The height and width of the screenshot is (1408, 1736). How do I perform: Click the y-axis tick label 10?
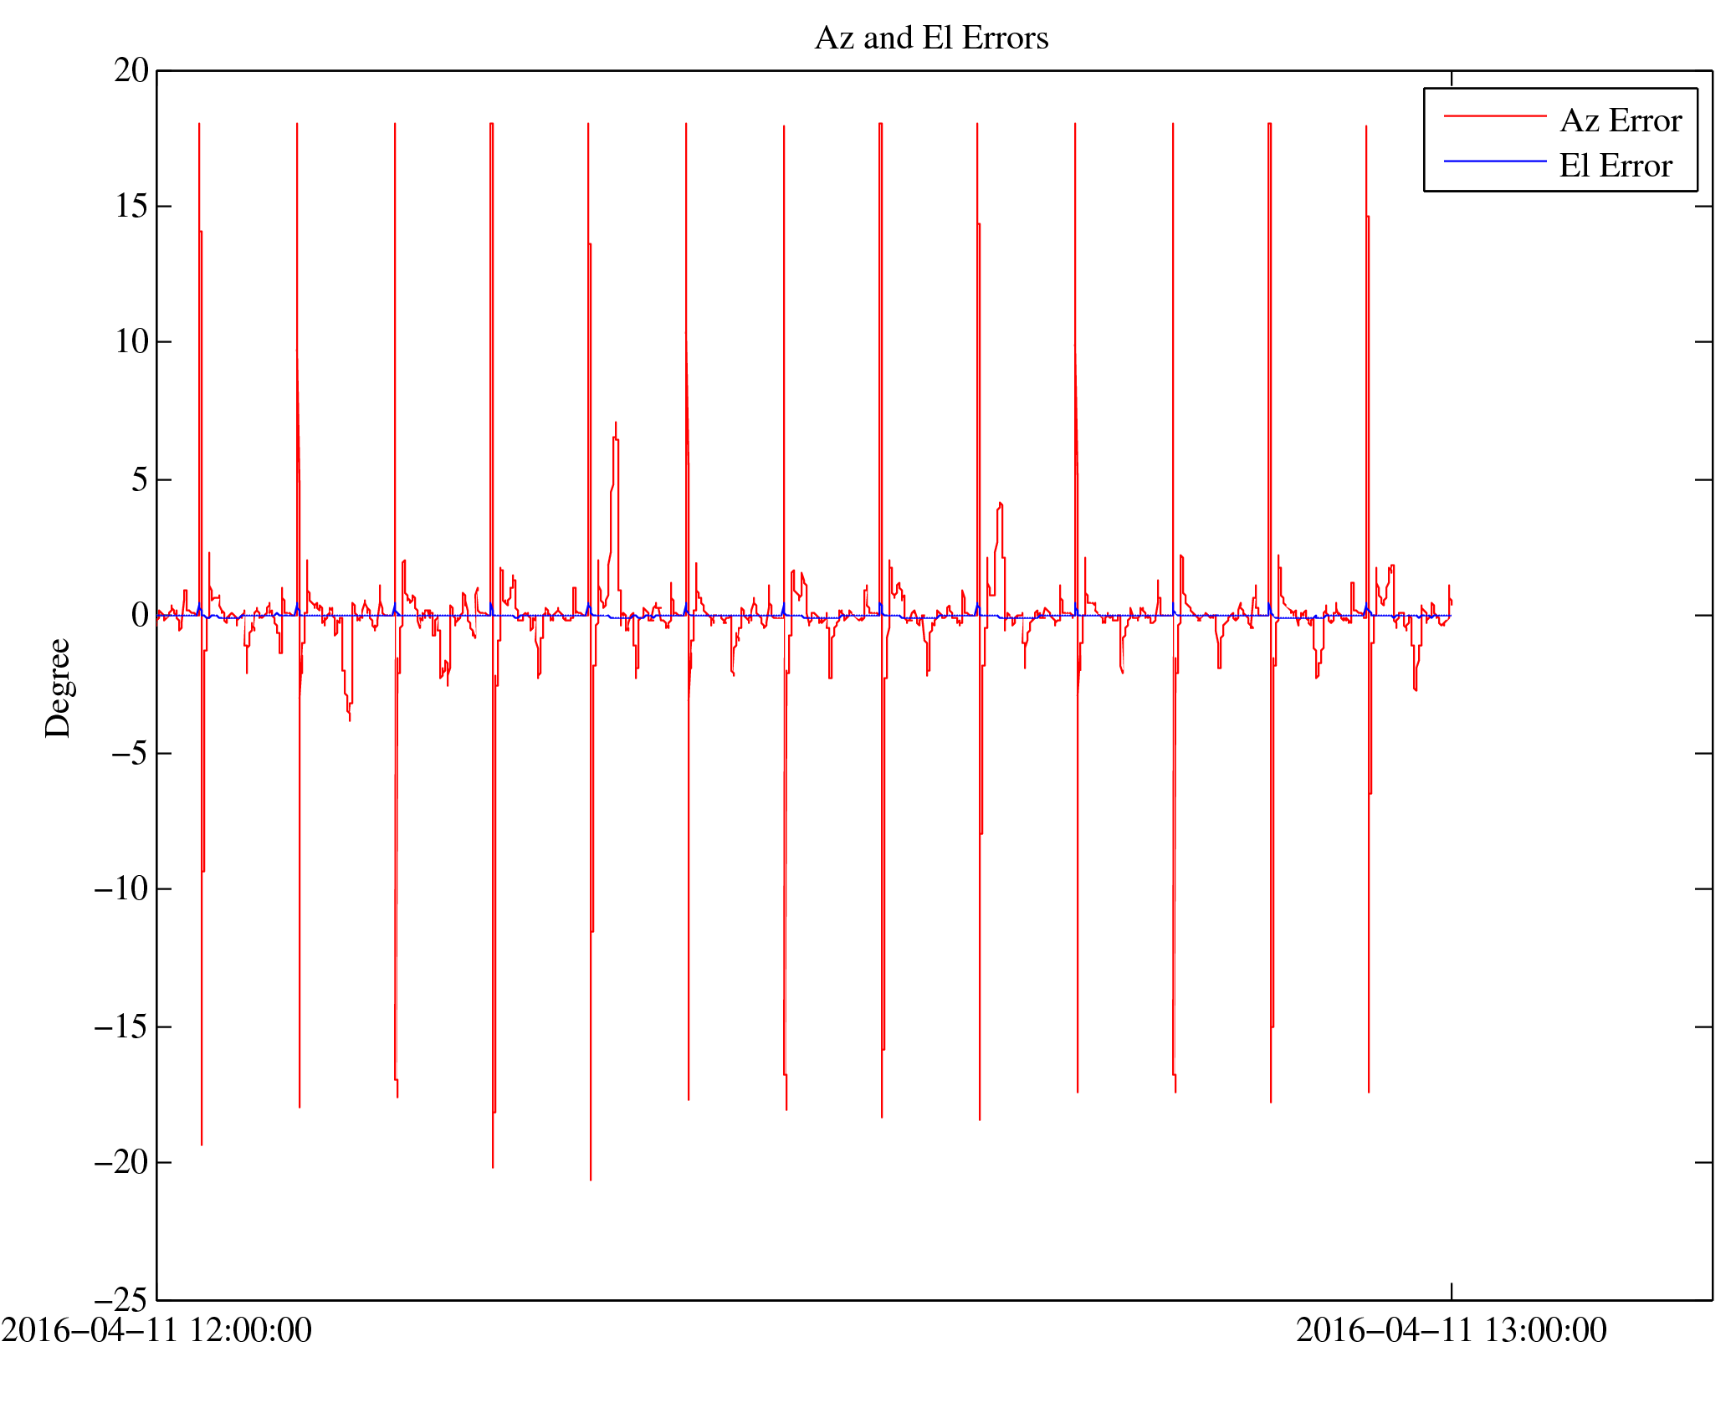[131, 342]
